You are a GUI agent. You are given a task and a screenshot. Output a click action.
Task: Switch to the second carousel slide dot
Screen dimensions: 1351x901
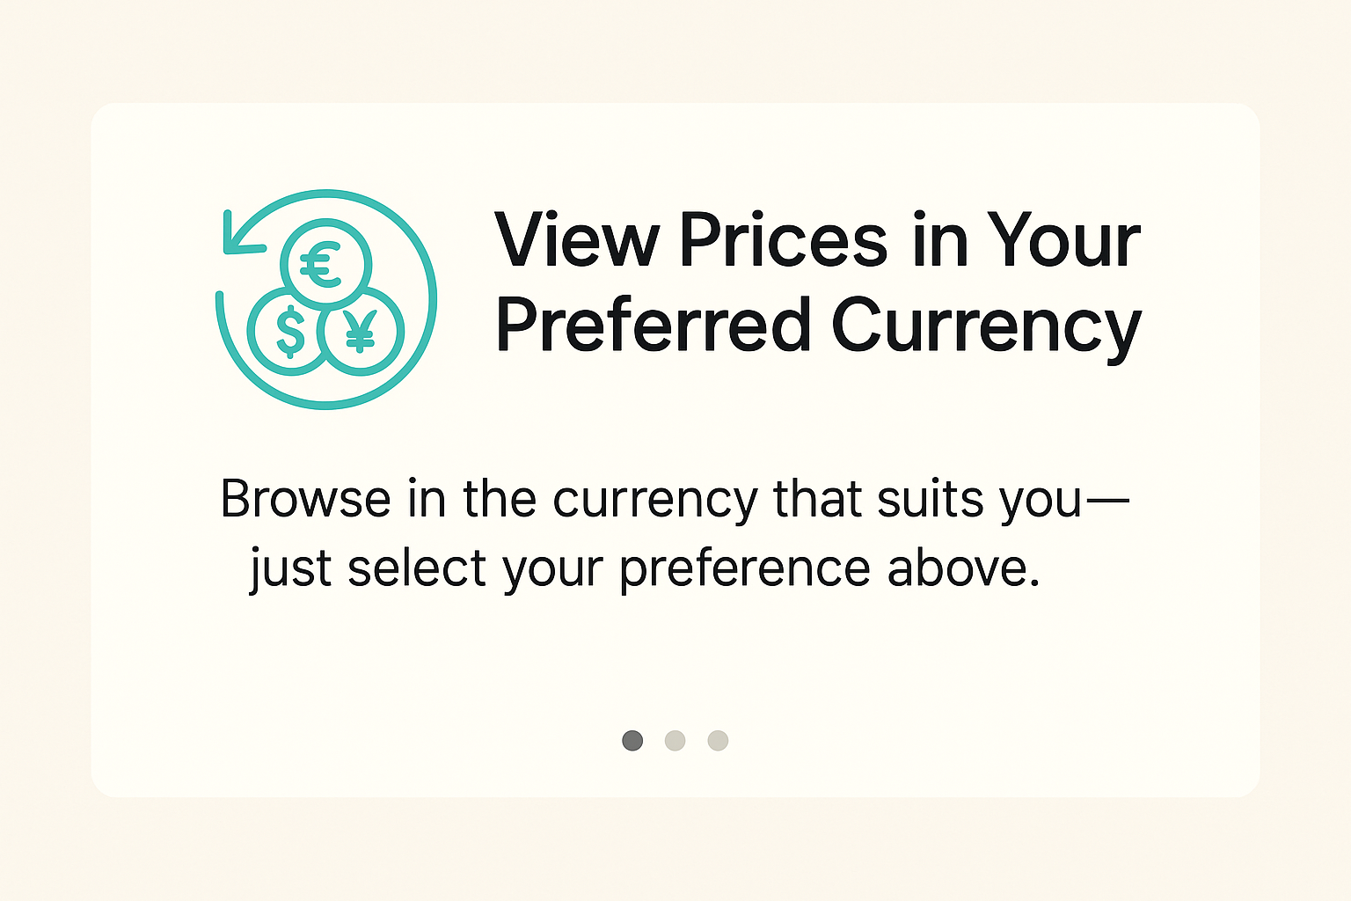[675, 741]
